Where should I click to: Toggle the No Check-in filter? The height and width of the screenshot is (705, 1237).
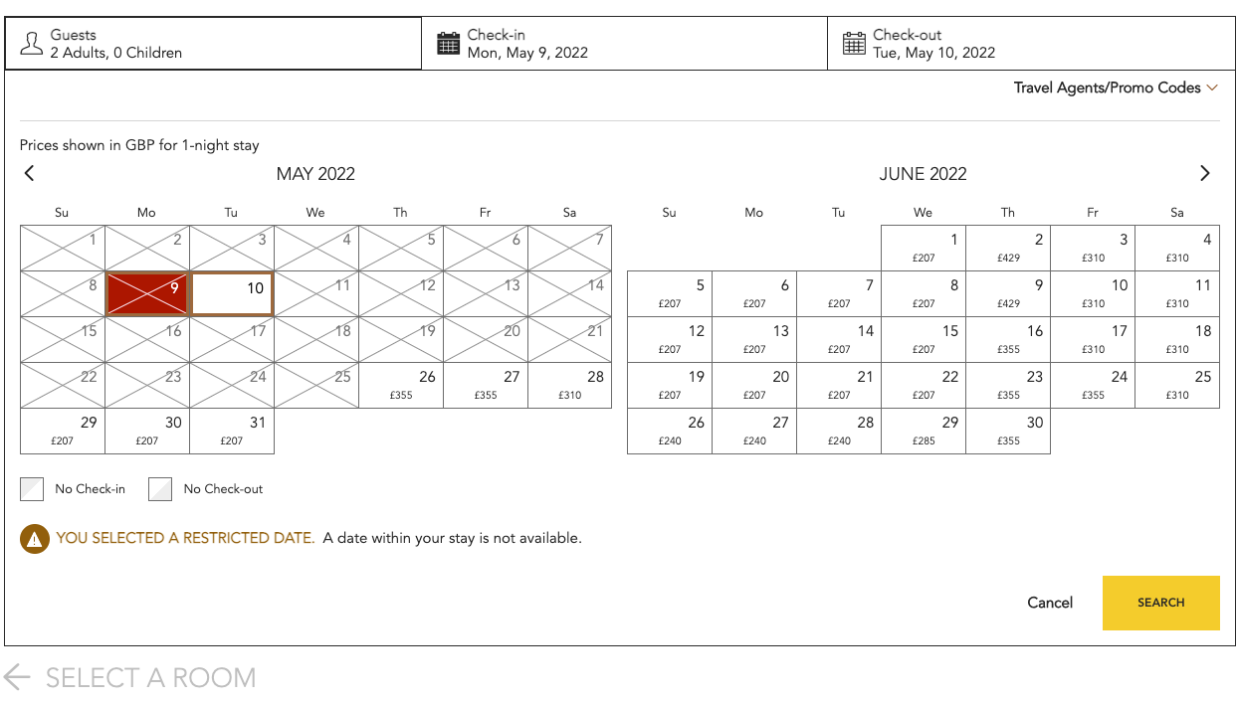[x=32, y=488]
